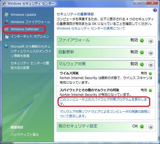The width and height of the screenshot is (160, 144).
Task: Click the green status light for 自動更新
Action: [x=142, y=52]
